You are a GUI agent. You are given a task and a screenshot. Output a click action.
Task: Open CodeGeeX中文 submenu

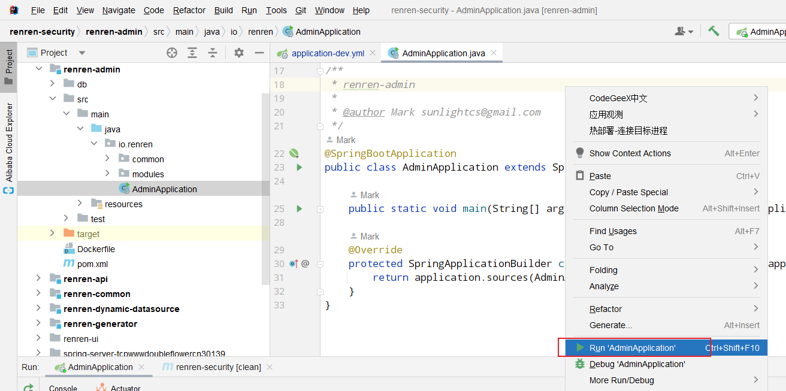(666, 98)
